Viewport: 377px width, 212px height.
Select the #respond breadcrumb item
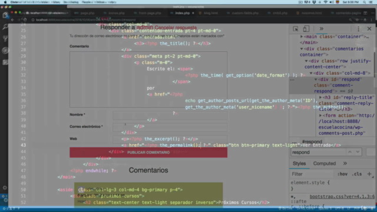click(312, 142)
